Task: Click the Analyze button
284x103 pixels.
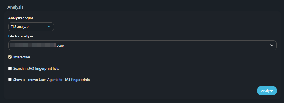Action: click(267, 91)
